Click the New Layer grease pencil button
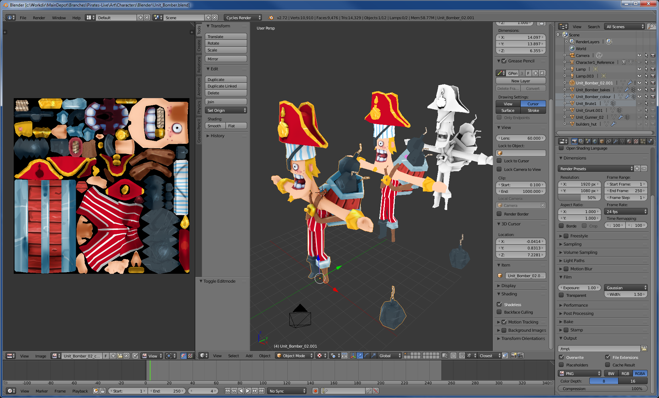Viewport: 659px width, 398px height. pos(520,81)
